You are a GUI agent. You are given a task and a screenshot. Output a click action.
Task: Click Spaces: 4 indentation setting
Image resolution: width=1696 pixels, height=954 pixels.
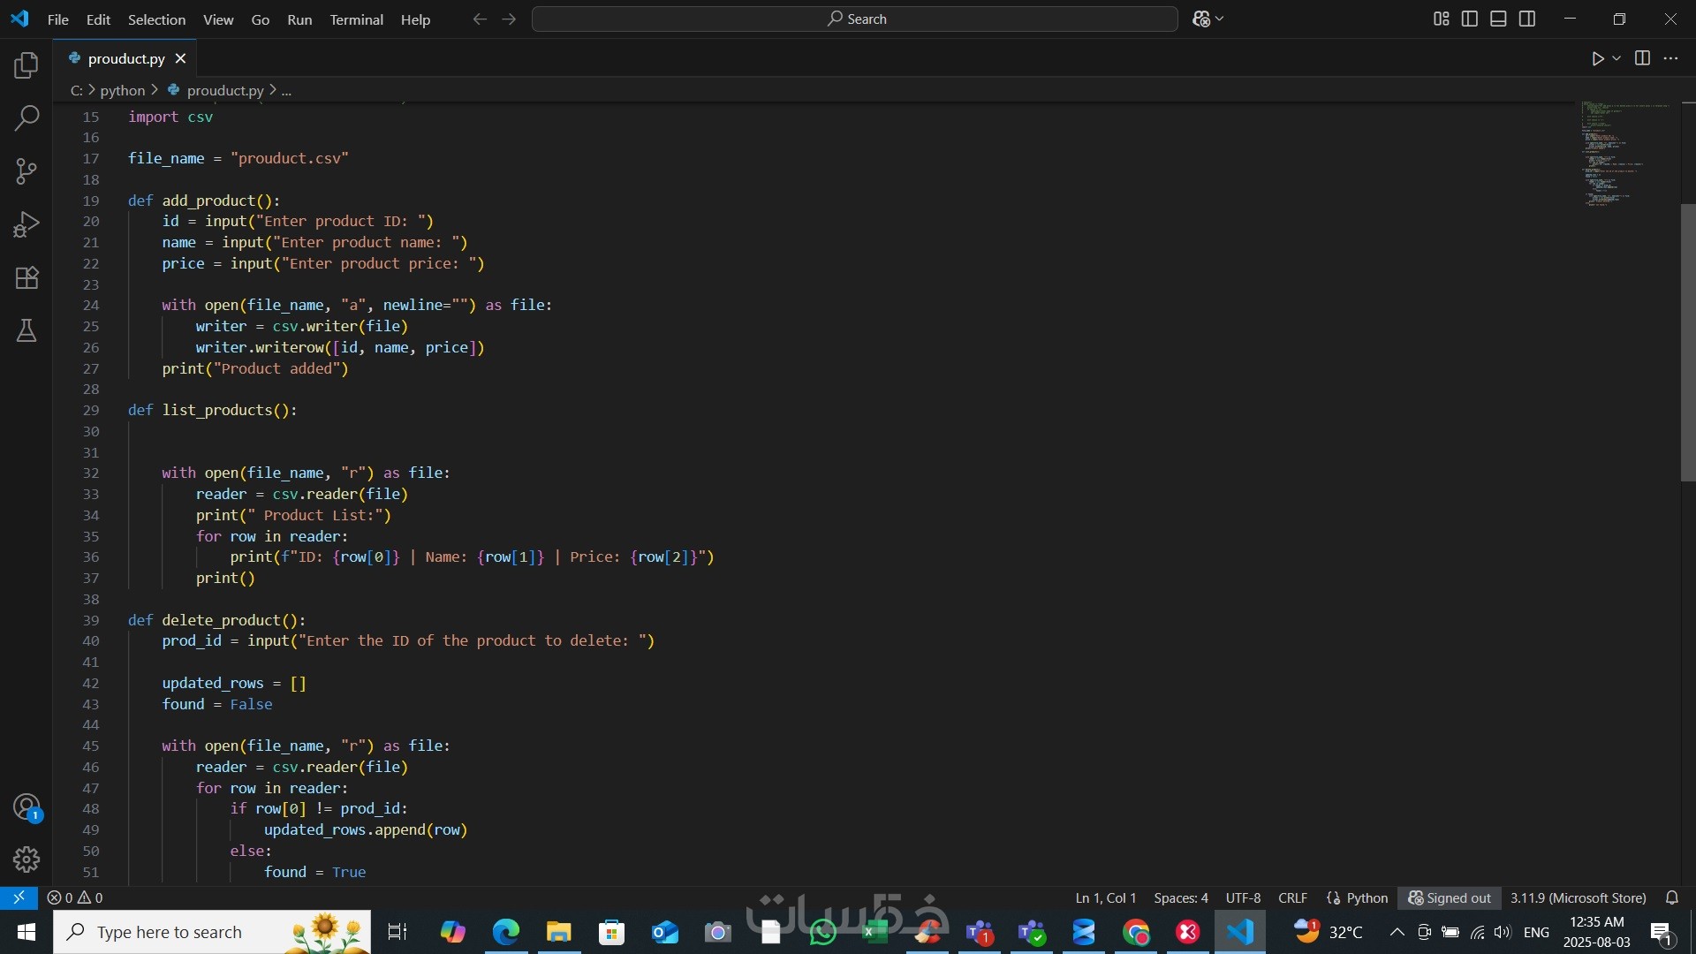coord(1180,897)
